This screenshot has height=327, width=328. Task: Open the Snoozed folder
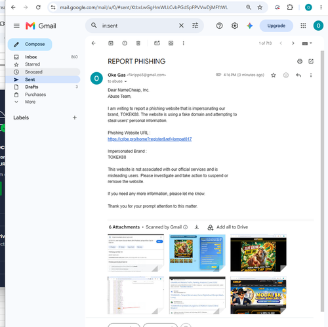pyautogui.click(x=43, y=72)
